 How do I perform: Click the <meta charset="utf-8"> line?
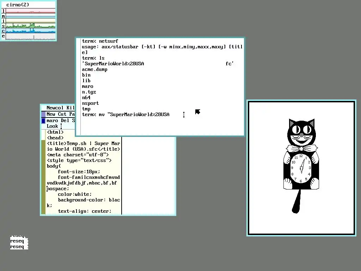[78, 155]
